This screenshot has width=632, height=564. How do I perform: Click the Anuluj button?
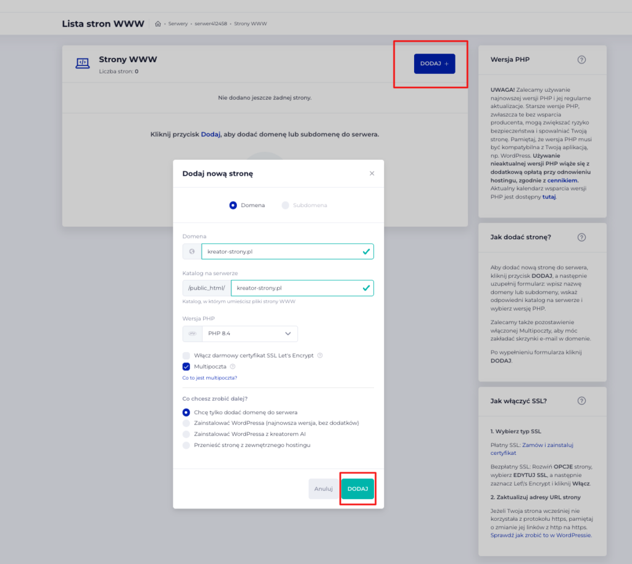[x=323, y=489]
